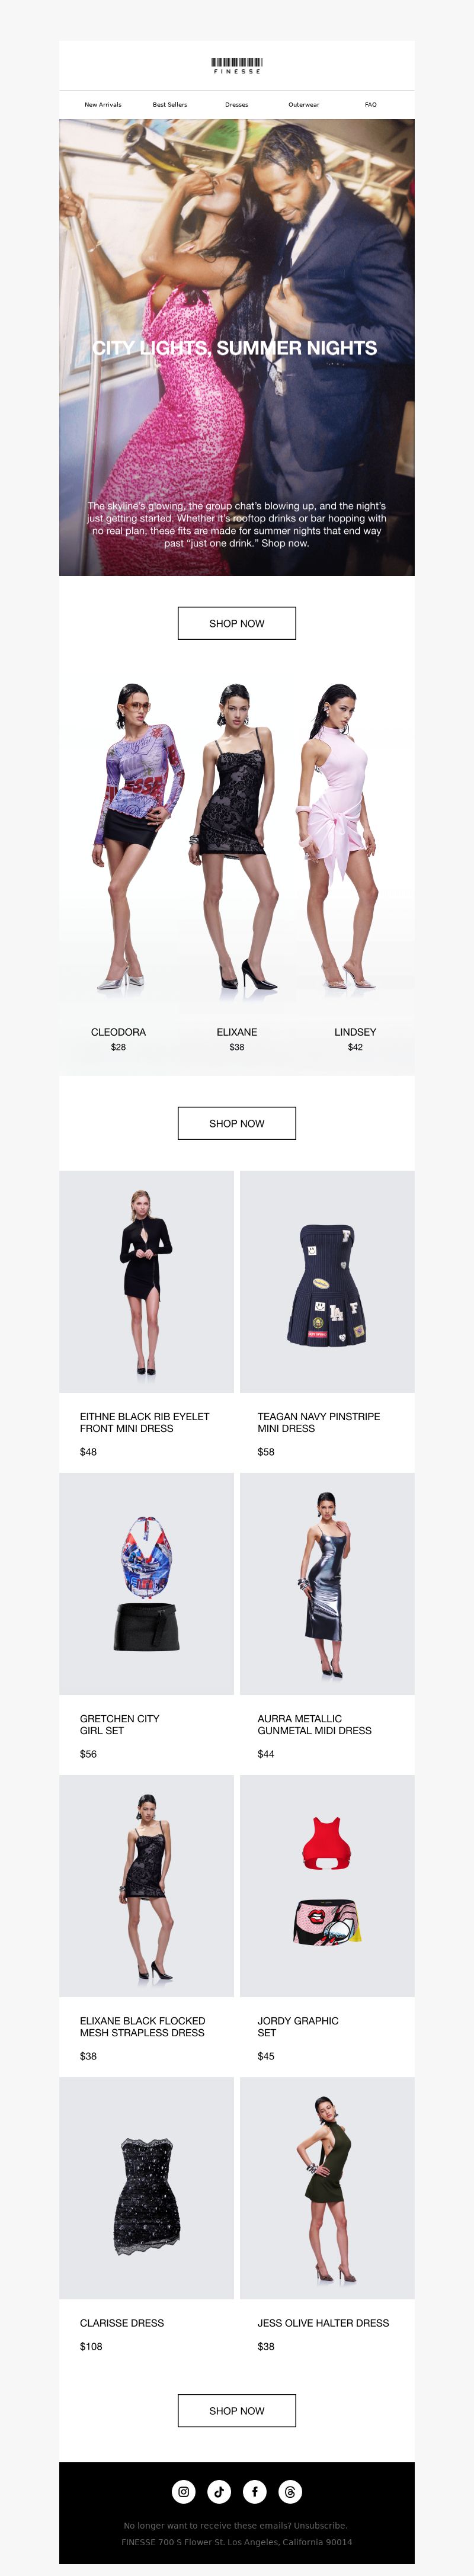Viewport: 474px width, 2576px height.
Task: Open the Teagan Navy Pinstripe Mini Dress image
Action: (327, 1281)
